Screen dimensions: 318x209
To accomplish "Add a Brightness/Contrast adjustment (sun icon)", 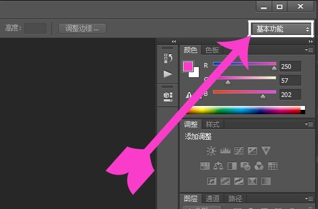I will pyautogui.click(x=211, y=151).
